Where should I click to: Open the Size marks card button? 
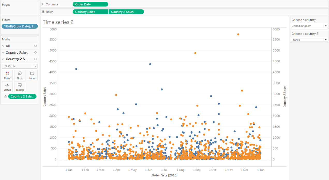point(20,75)
